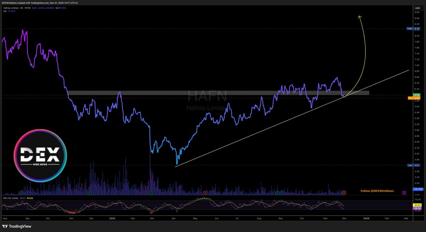Click the 7.00 price axis tick
Screen dimensions: 426x232
417,65
